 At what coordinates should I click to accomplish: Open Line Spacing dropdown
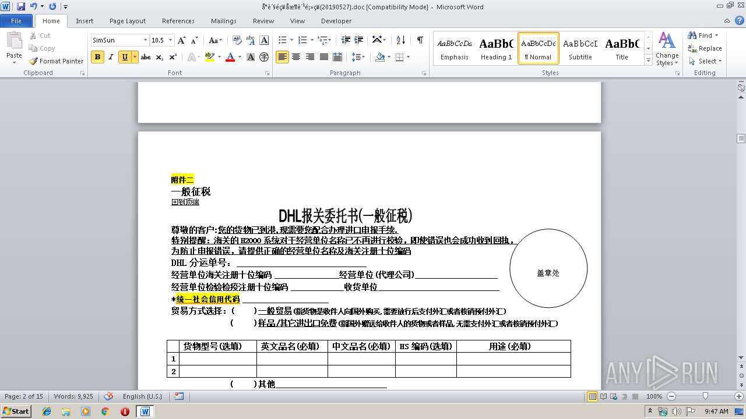pos(358,57)
